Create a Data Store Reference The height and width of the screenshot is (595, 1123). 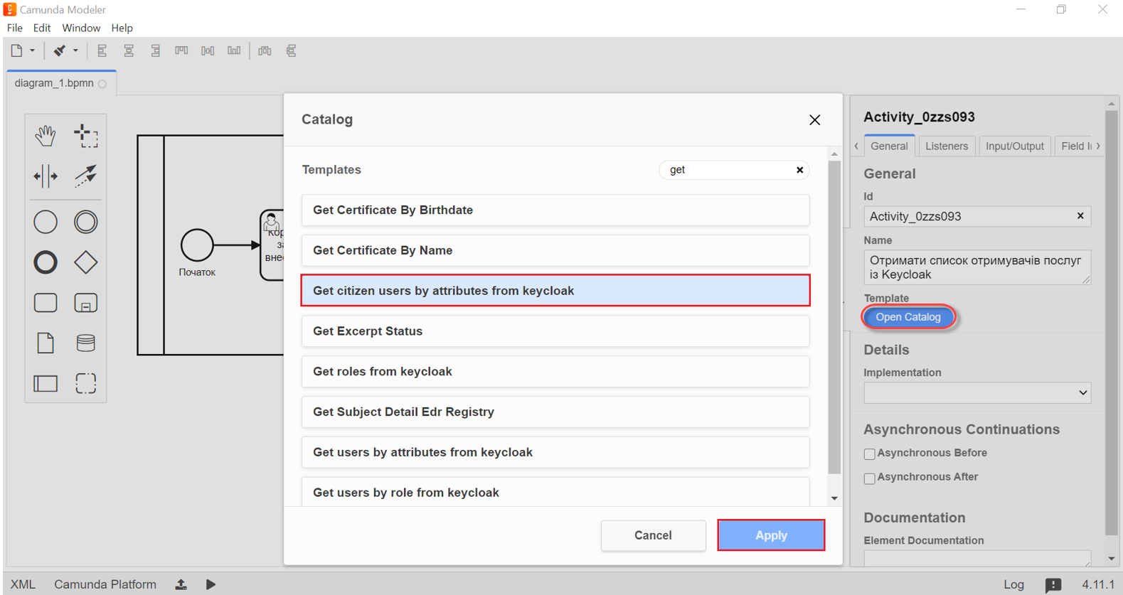click(x=86, y=343)
